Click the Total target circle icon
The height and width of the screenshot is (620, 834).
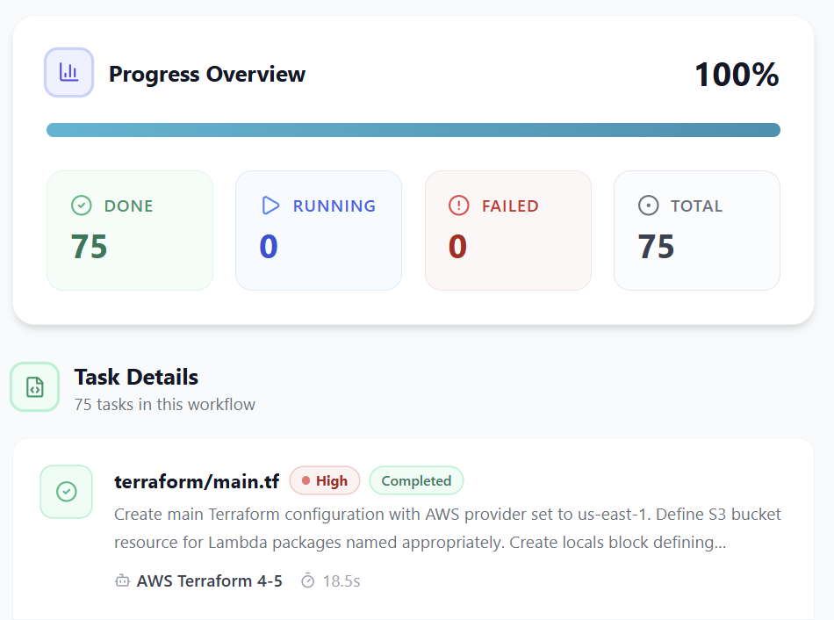click(649, 205)
